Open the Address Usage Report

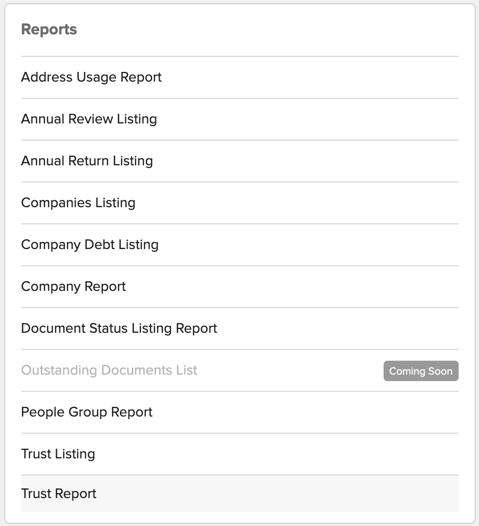pos(240,77)
